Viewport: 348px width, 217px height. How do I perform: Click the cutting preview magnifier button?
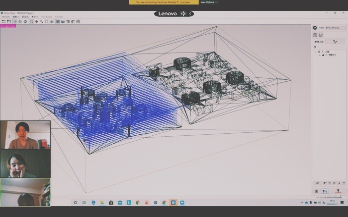tap(325, 191)
